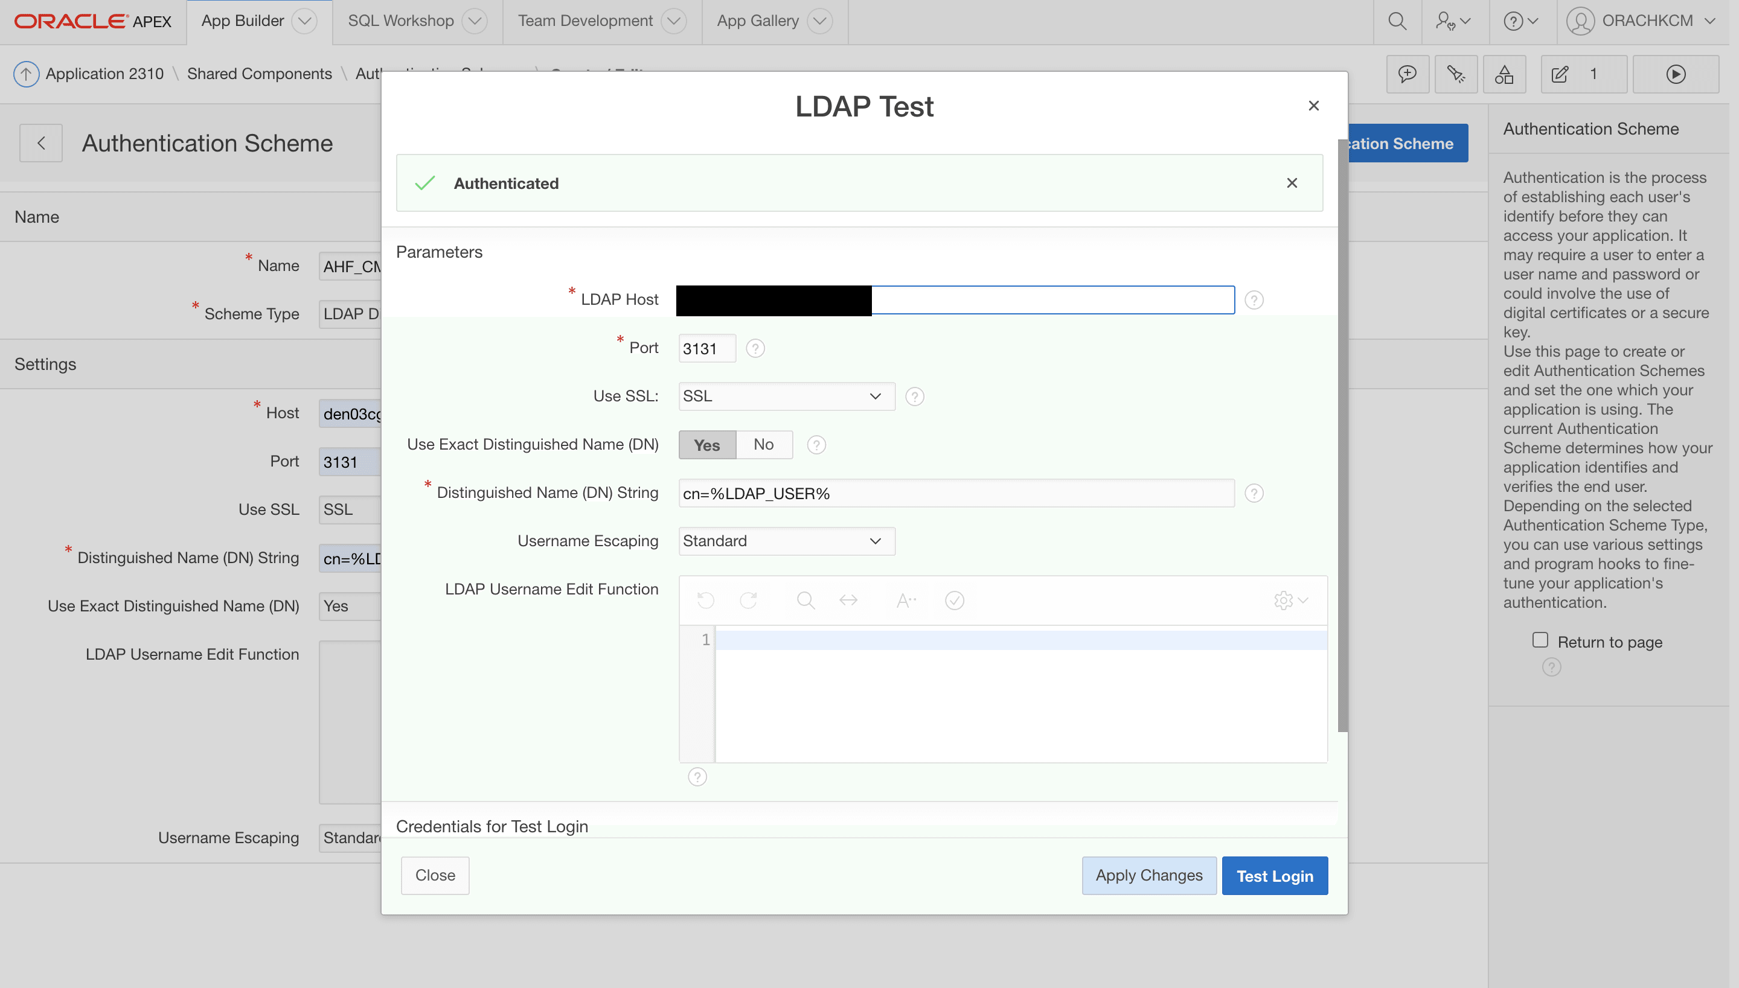Expand the App Gallery menu arrow
1739x988 pixels.
[x=819, y=21]
